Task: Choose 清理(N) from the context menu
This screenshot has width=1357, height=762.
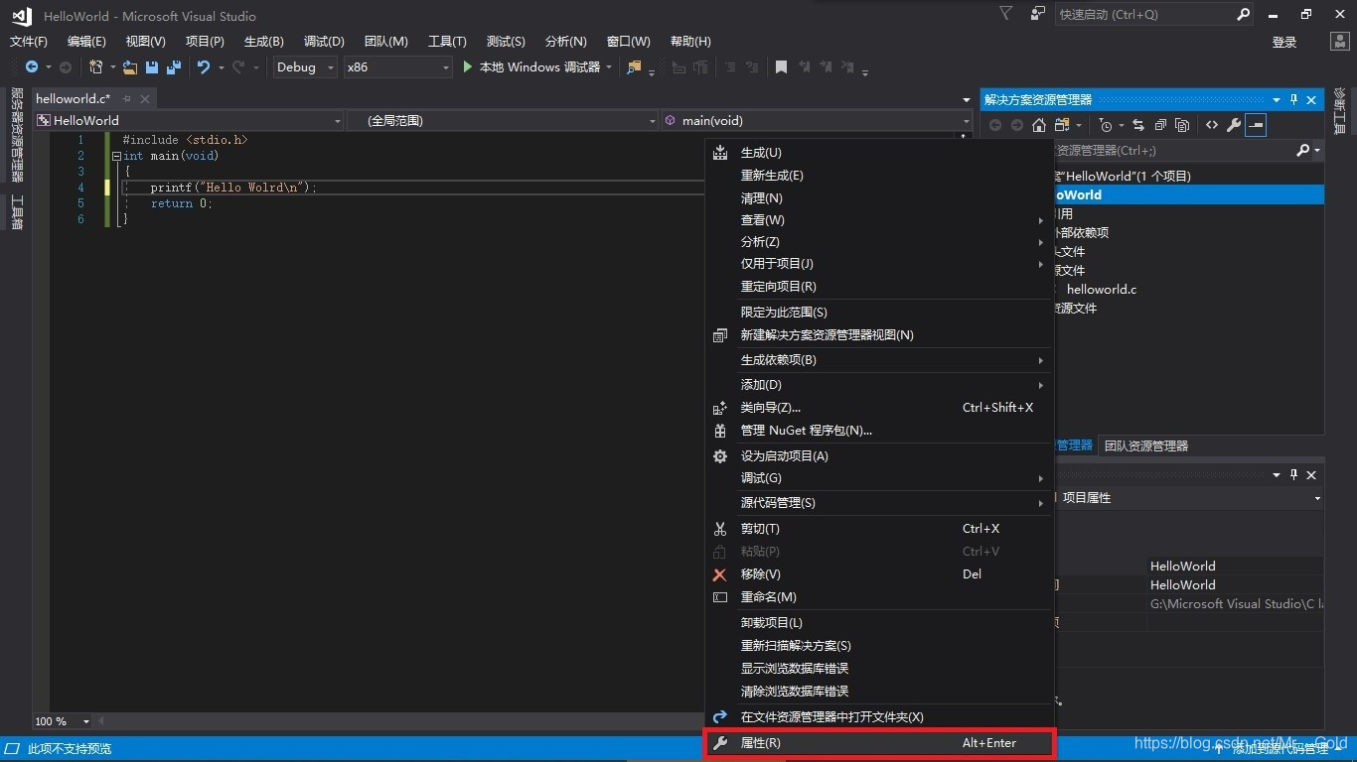Action: click(878, 198)
